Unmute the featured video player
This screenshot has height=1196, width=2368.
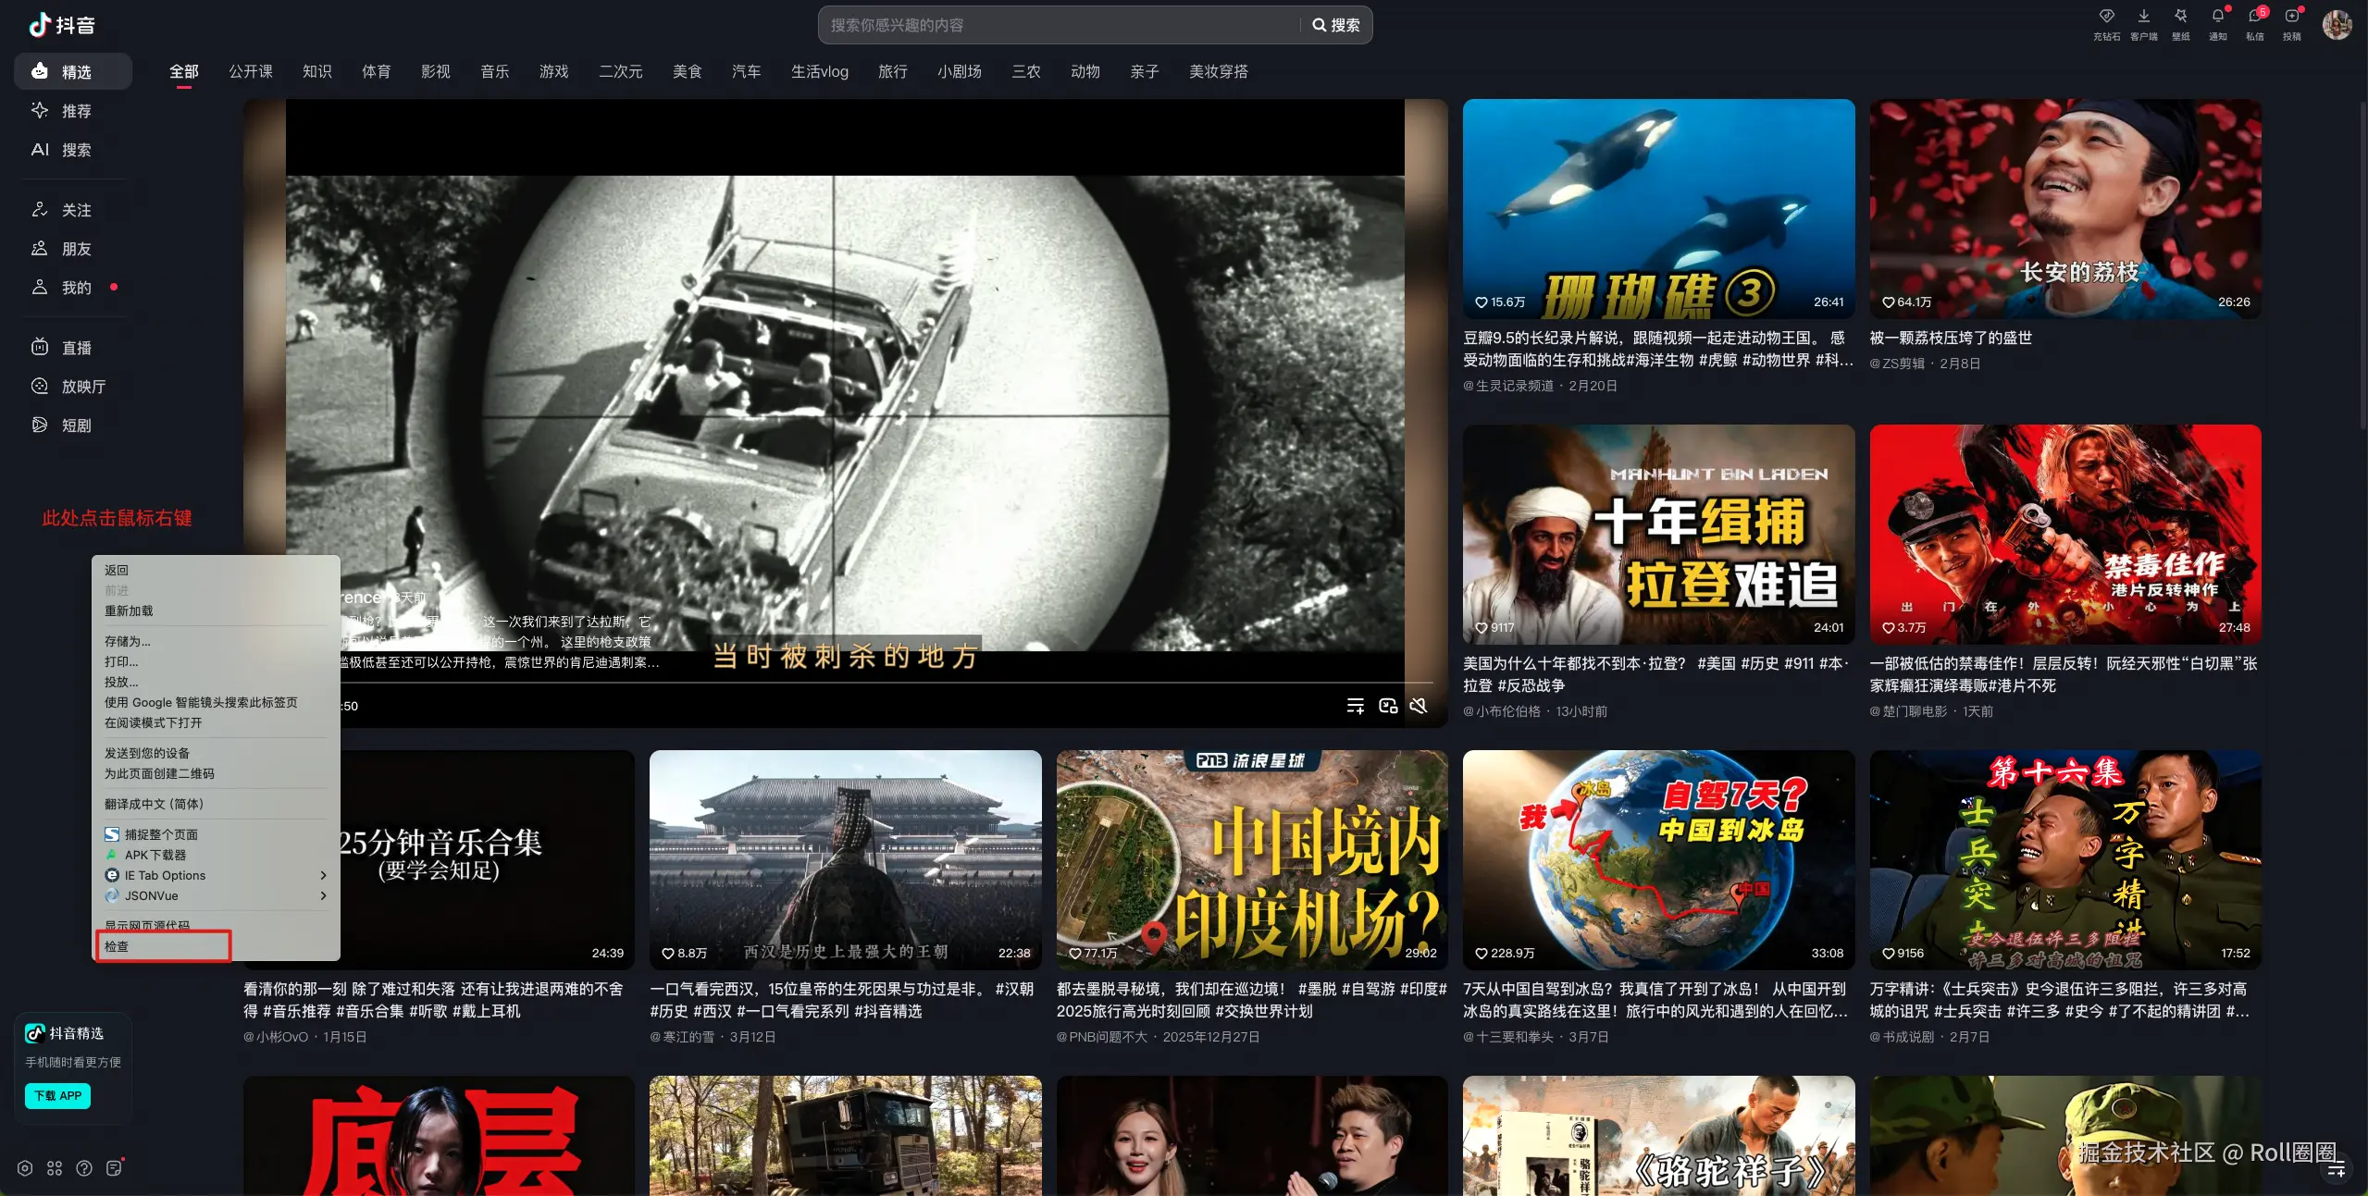pos(1418,706)
